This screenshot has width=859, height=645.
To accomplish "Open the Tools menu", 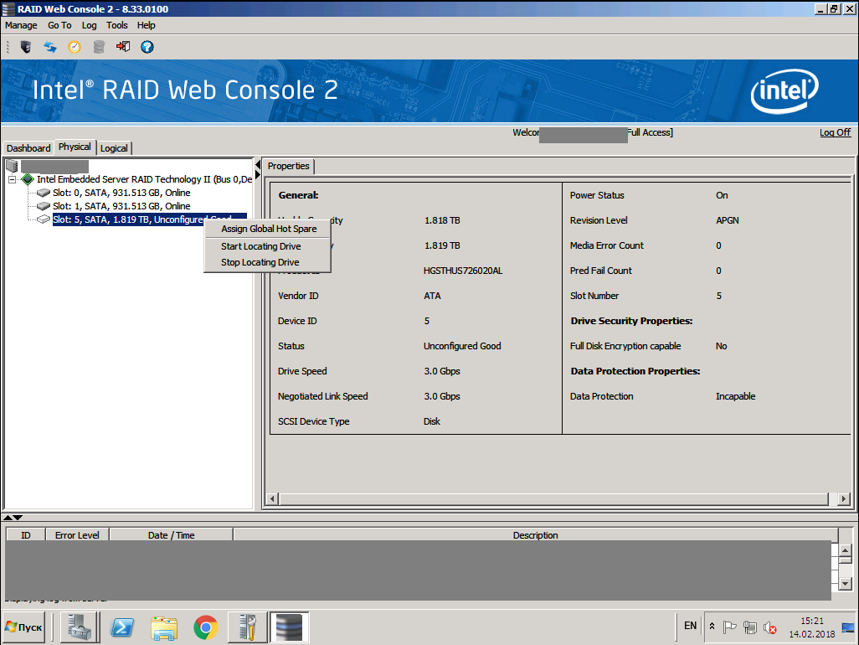I will (116, 25).
